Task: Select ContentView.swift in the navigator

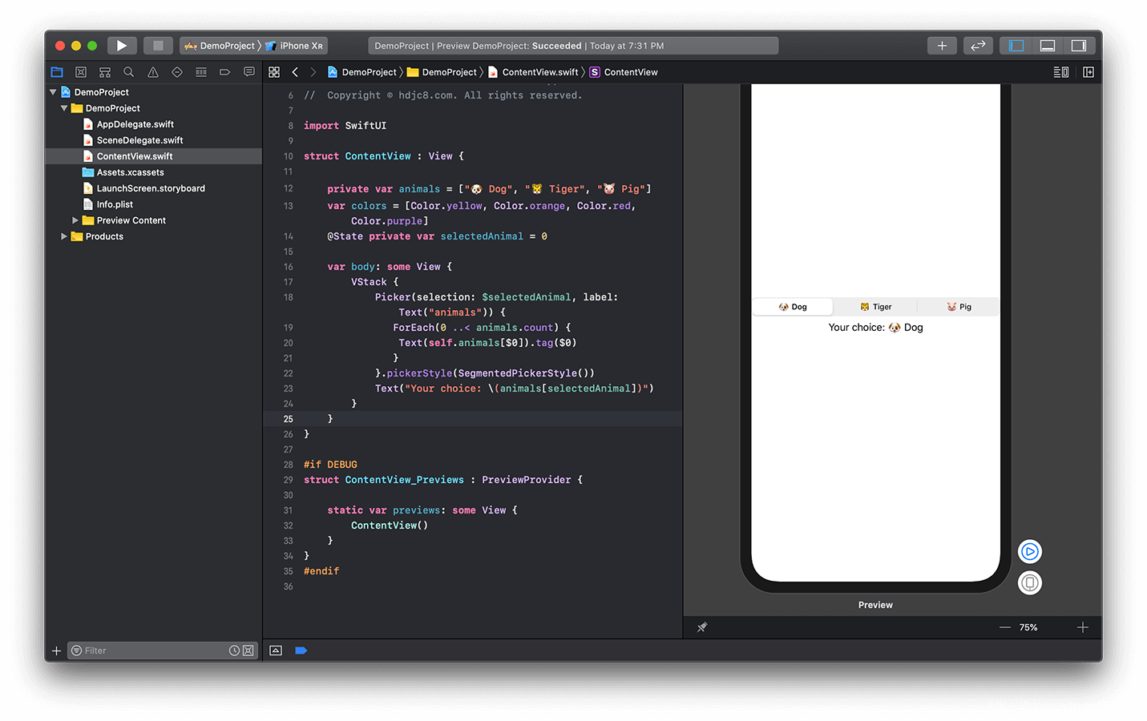Action: tap(135, 156)
